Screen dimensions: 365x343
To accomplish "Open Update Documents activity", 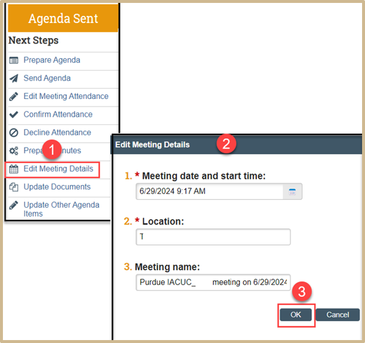I will click(x=57, y=187).
